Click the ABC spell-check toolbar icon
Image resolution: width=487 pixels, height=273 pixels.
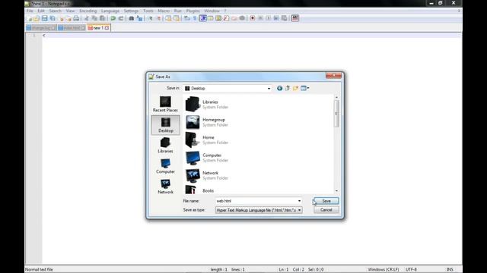(x=295, y=18)
